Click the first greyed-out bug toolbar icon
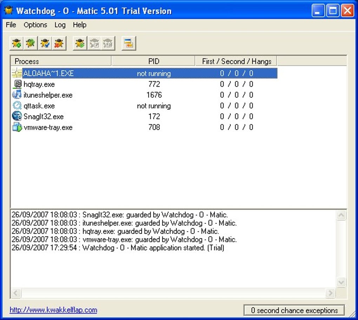Viewport: 358px width, 320px height. click(x=94, y=43)
